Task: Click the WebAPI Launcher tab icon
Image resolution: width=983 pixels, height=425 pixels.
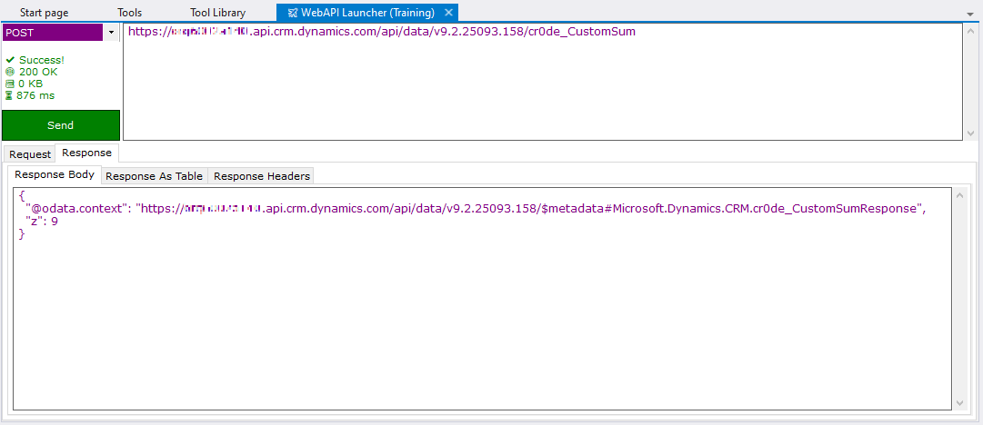Action: (x=292, y=13)
